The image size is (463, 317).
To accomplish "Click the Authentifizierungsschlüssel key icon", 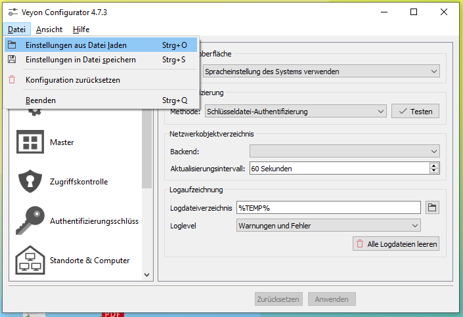I will pyautogui.click(x=30, y=221).
